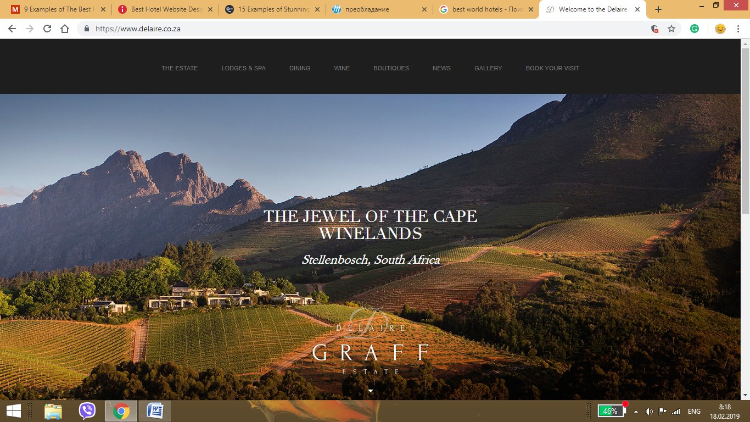Open the GALLERY link

488,68
